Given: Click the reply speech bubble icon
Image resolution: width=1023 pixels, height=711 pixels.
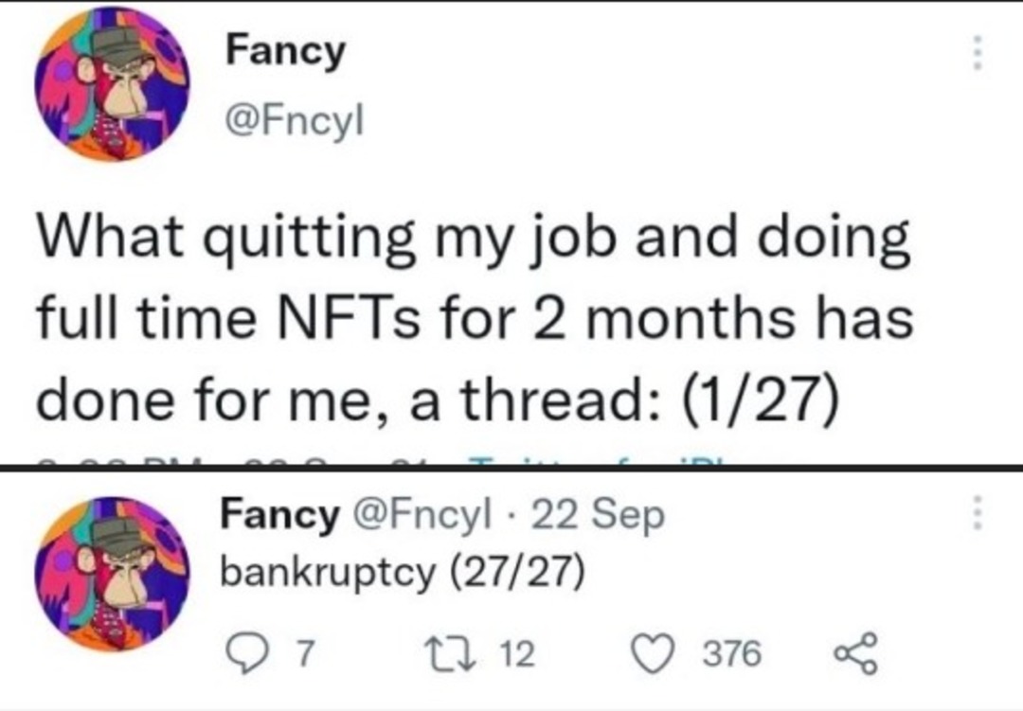Looking at the screenshot, I should click(245, 652).
